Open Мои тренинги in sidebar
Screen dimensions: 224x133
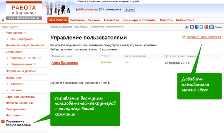point(16,109)
